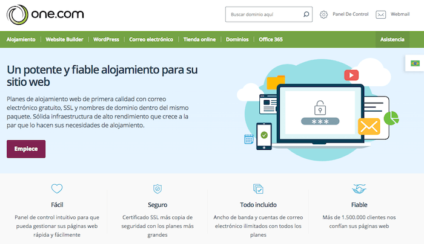The image size is (424, 244).
Task: Open the Website Builder menu item
Action: point(64,39)
